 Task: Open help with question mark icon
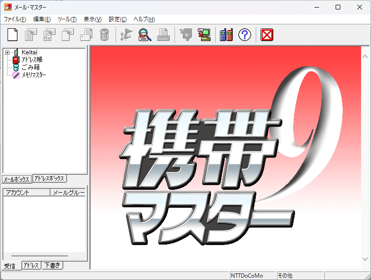[x=245, y=35]
